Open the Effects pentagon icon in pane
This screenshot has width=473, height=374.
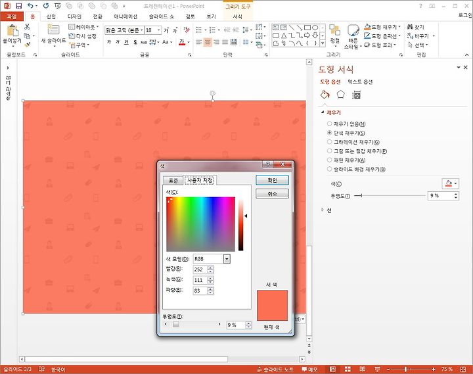click(x=340, y=95)
